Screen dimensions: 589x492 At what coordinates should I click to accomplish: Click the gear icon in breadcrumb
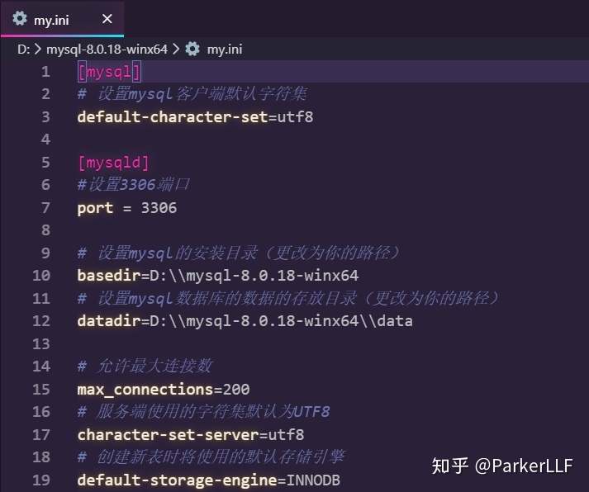[192, 50]
